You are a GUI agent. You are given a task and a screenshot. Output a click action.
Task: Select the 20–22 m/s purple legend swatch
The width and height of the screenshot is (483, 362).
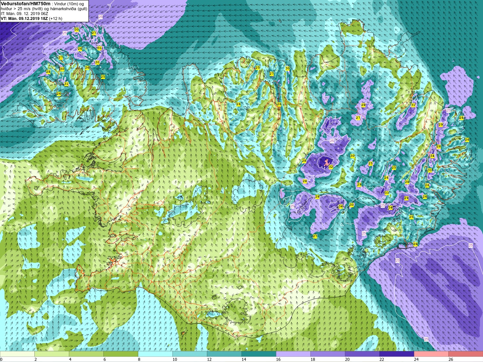click(362, 354)
